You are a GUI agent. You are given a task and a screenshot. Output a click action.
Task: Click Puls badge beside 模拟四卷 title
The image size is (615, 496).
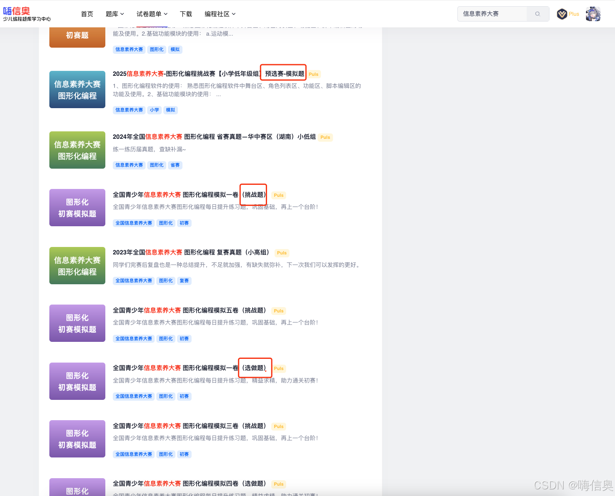click(279, 484)
